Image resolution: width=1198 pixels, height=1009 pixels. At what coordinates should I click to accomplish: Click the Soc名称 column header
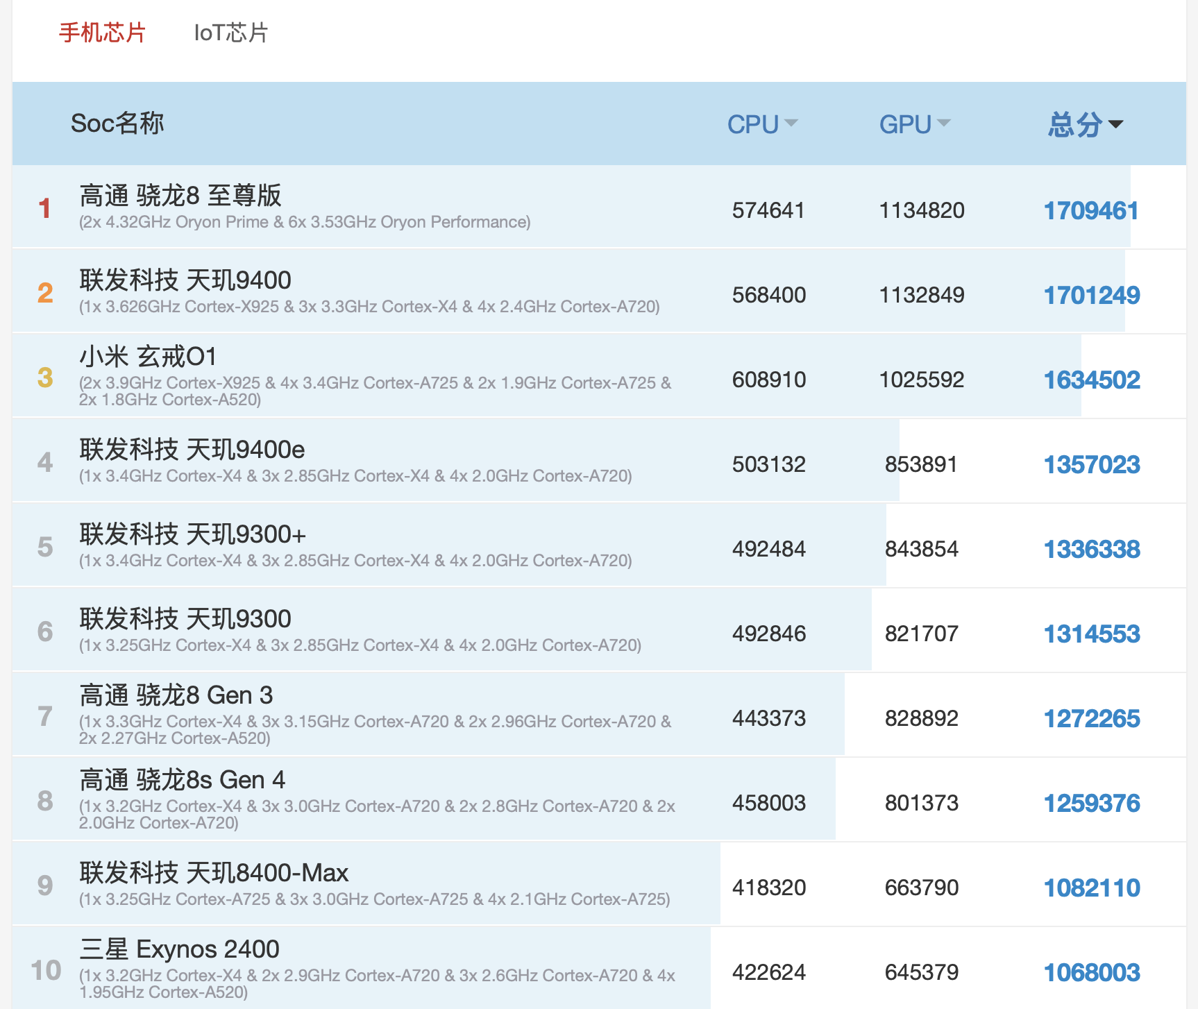[117, 124]
